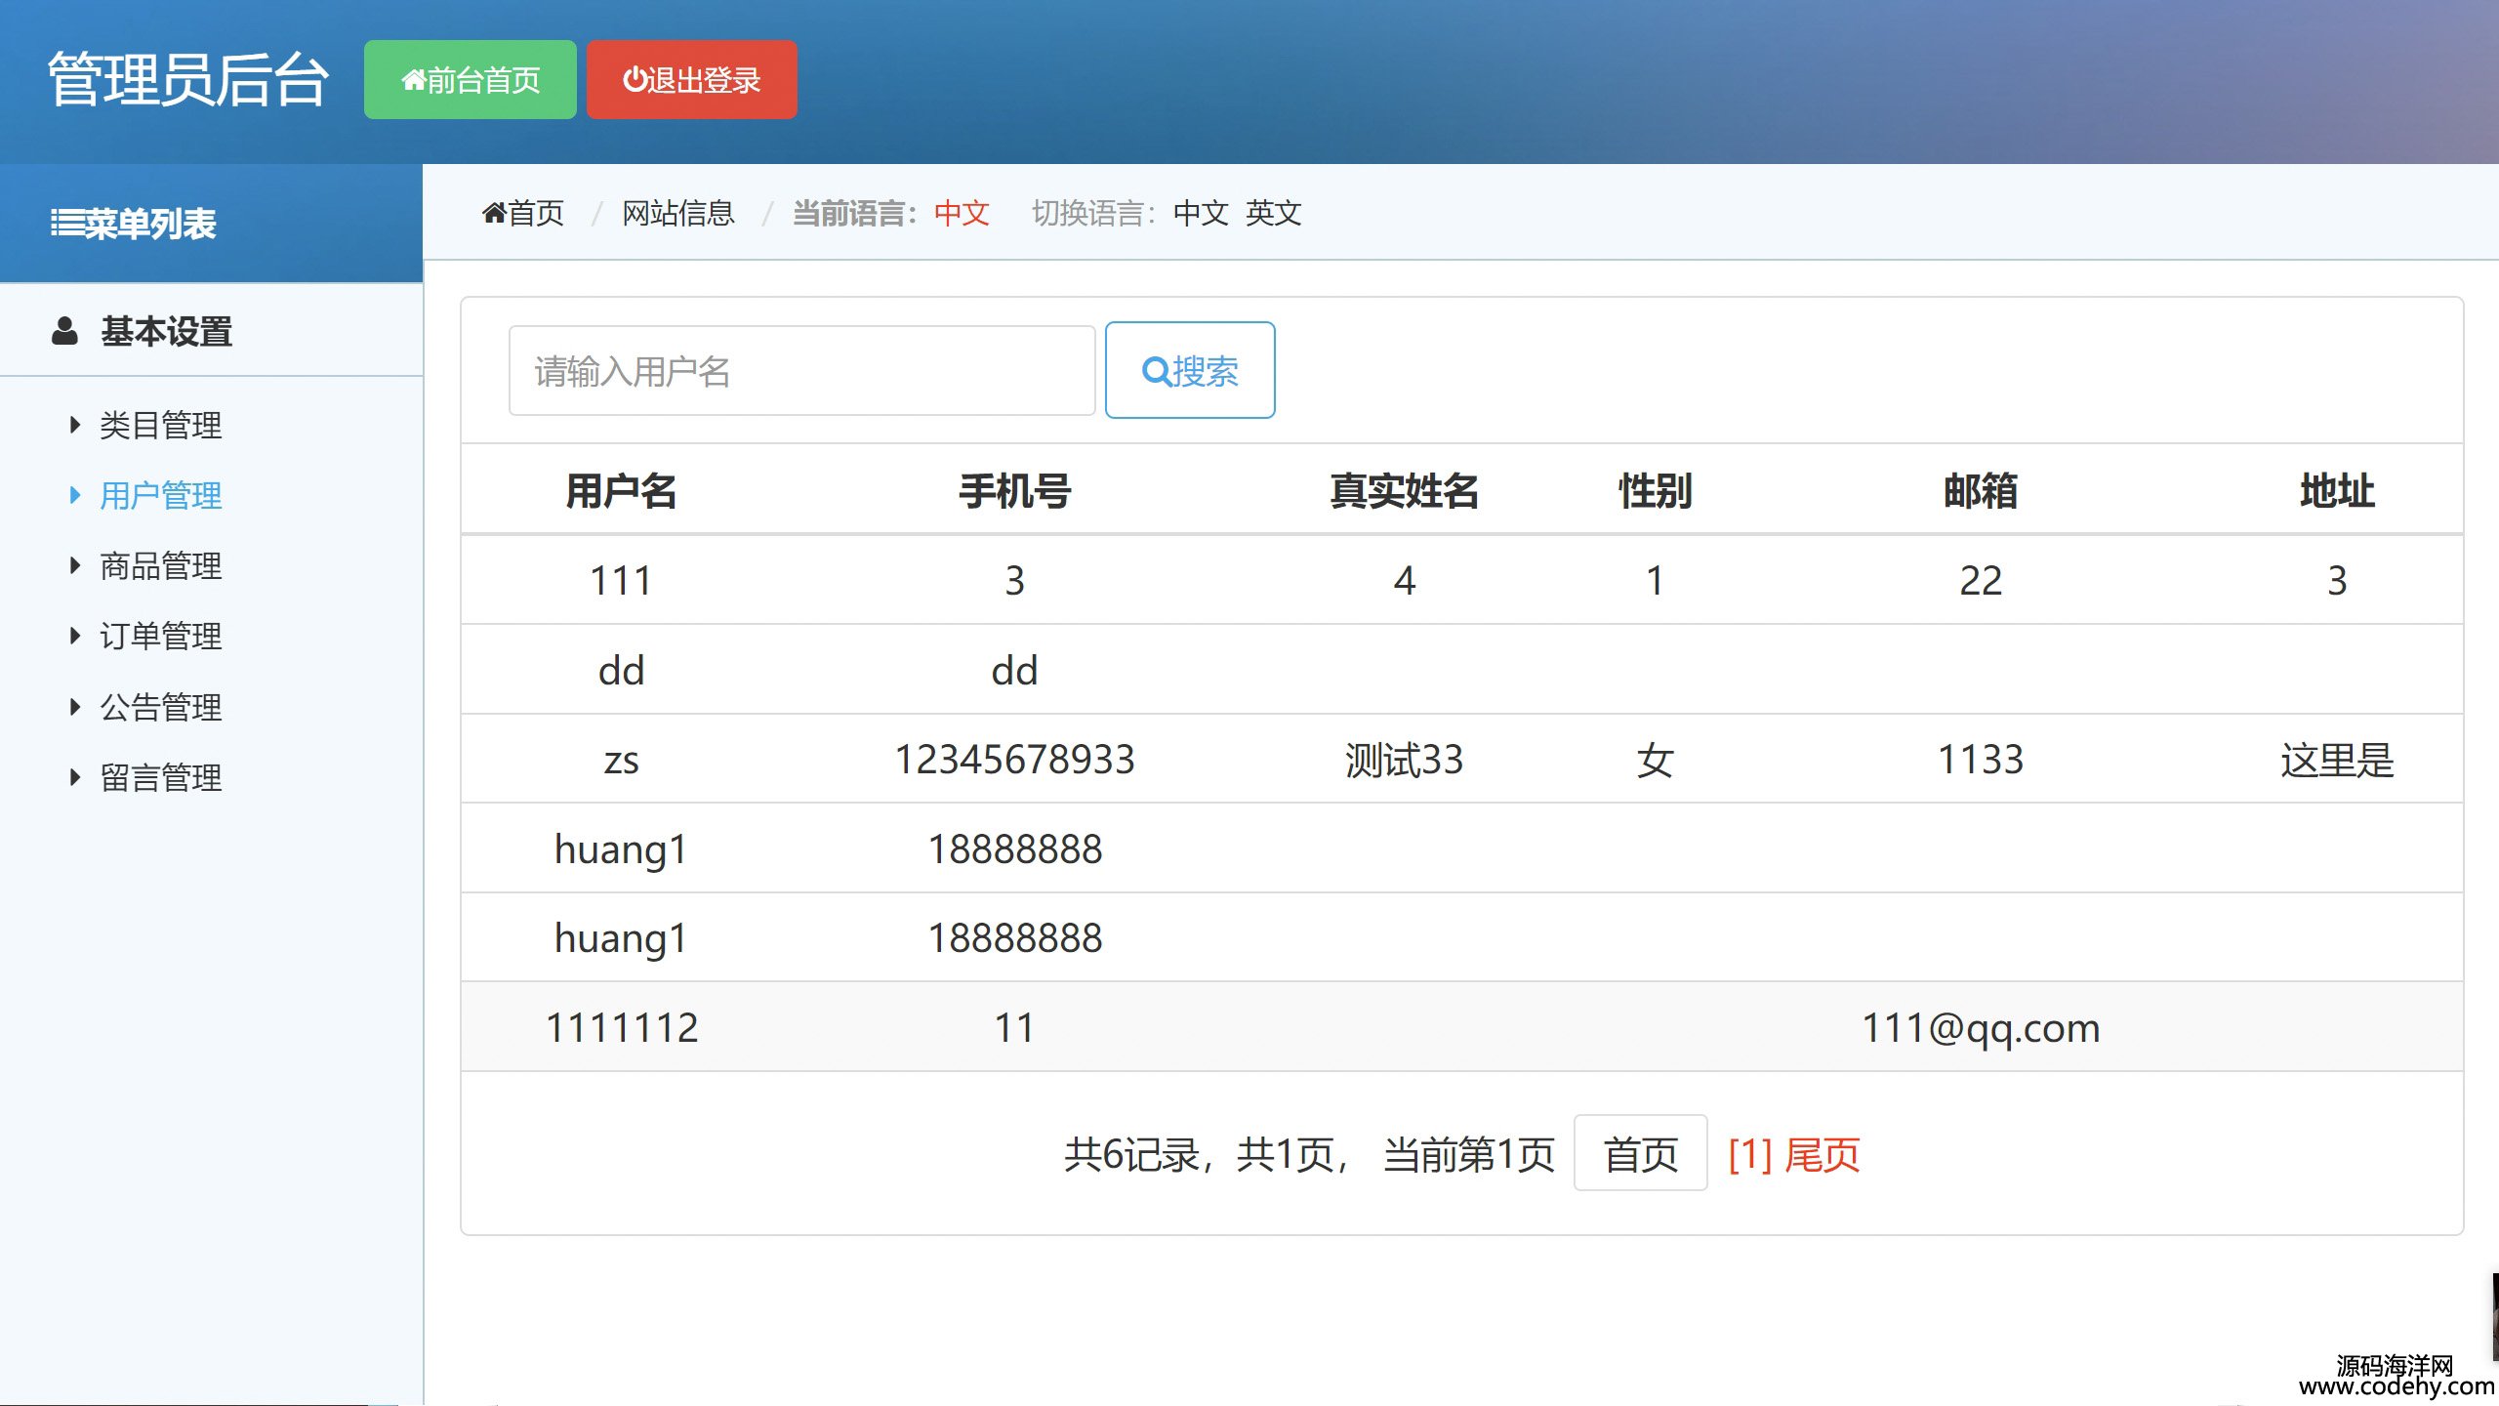Expand the 类目管理 arrow
The width and height of the screenshot is (2499, 1406).
75,425
